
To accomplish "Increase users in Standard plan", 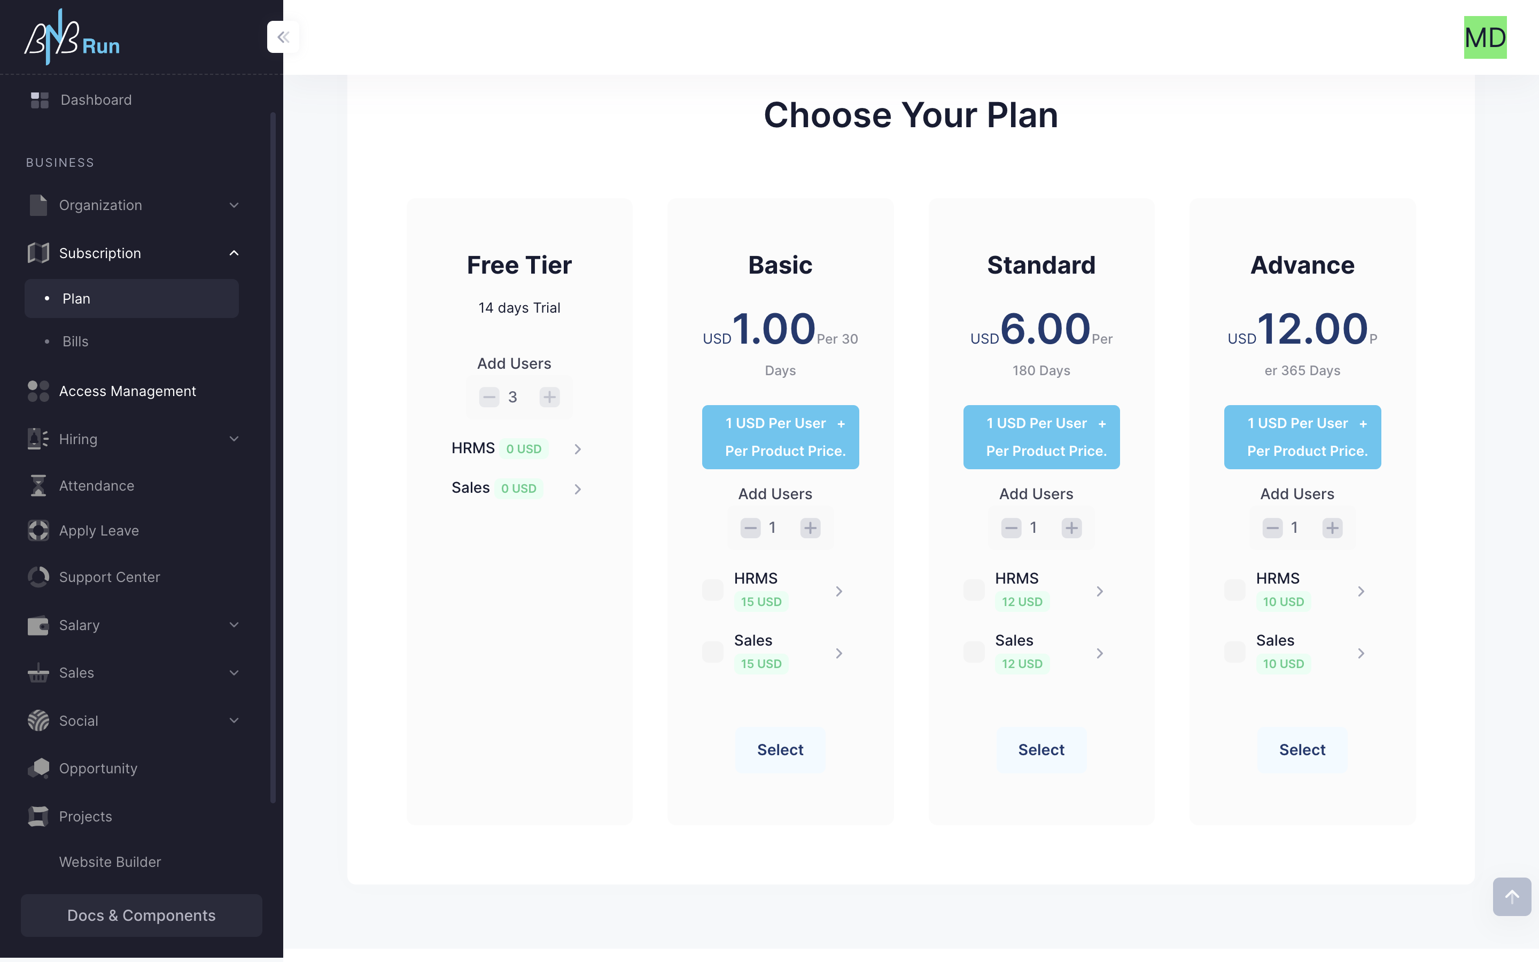I will [1071, 527].
